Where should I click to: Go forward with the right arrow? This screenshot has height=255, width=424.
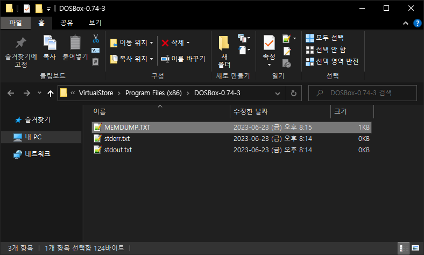pyautogui.click(x=27, y=93)
